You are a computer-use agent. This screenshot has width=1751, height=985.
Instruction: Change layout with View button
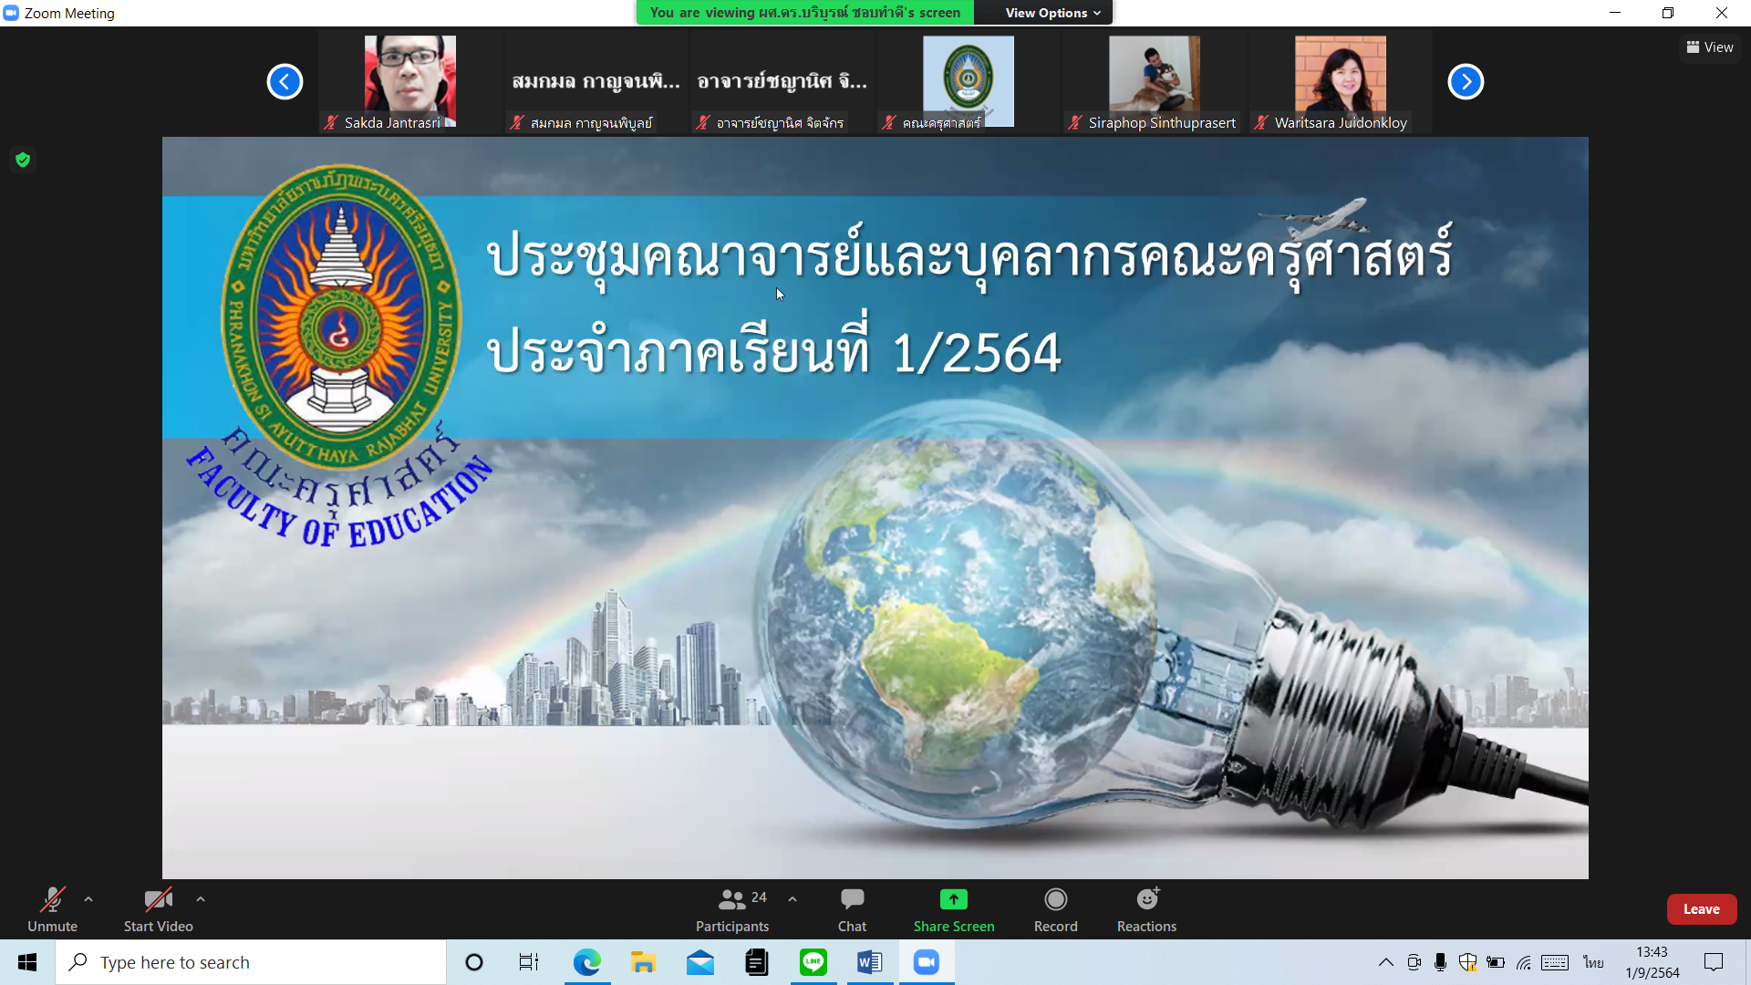pos(1710,47)
